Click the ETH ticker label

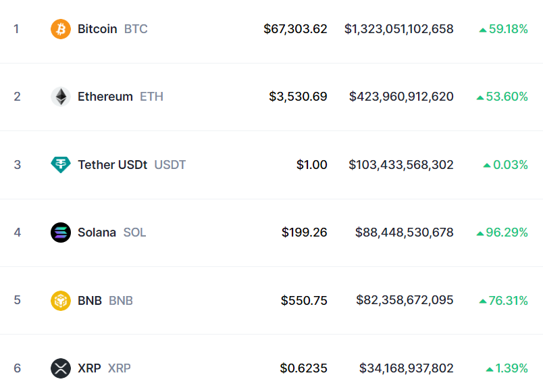pyautogui.click(x=151, y=97)
